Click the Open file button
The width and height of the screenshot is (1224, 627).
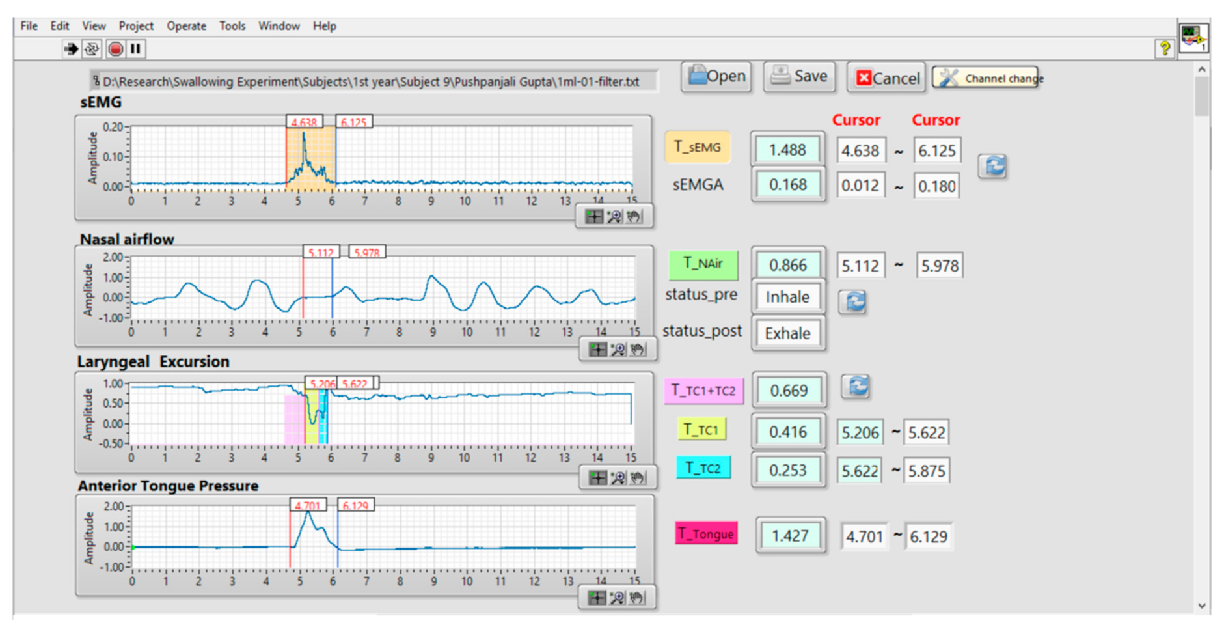point(716,77)
